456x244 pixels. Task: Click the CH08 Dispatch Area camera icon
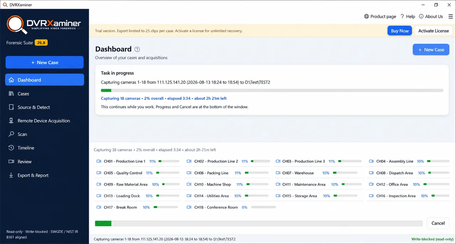pyautogui.click(x=371, y=173)
